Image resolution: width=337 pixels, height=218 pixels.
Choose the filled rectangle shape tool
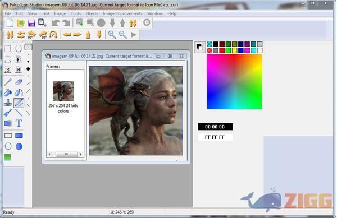click(x=19, y=136)
